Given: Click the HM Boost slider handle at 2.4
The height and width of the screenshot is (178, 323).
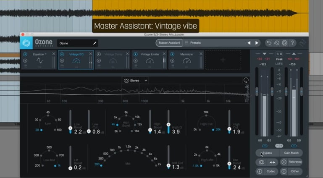Looking at the screenshot, I should (x=229, y=164).
